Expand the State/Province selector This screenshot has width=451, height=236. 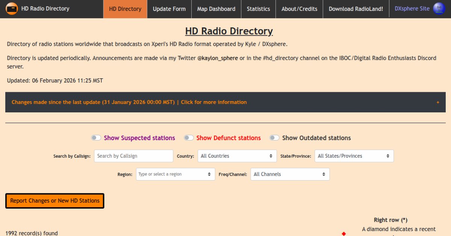point(354,156)
